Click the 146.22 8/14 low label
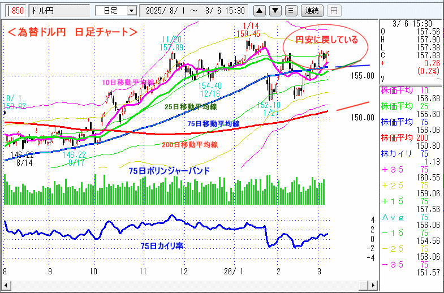This screenshot has width=444, height=293. pos(23,158)
